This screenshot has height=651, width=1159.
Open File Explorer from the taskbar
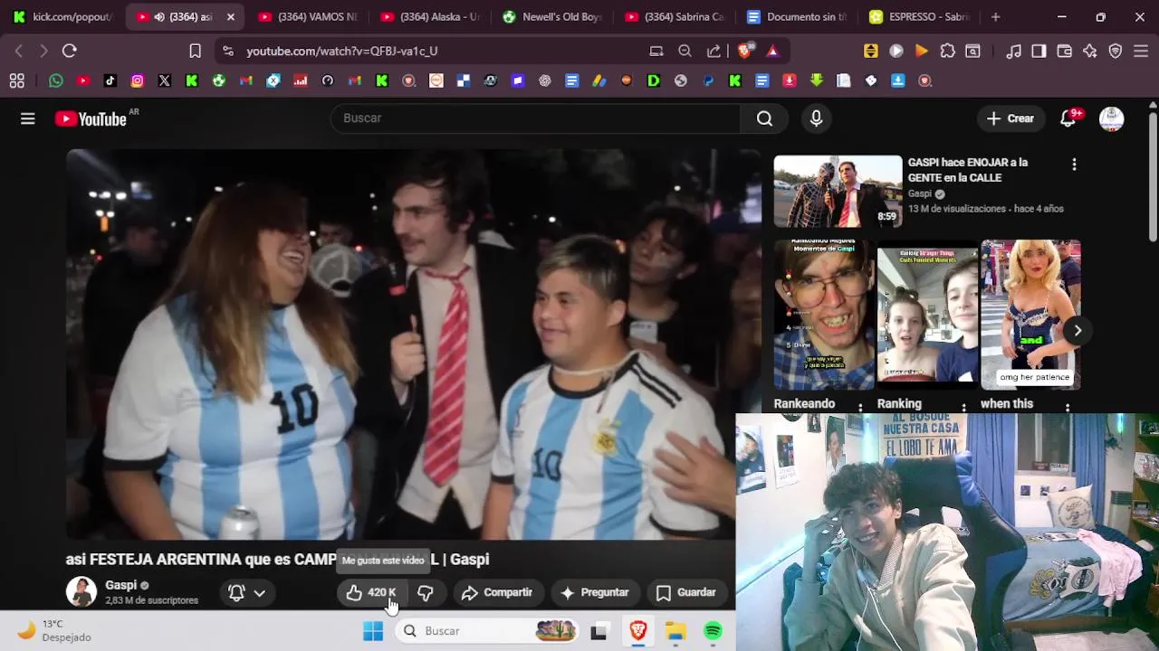[675, 631]
